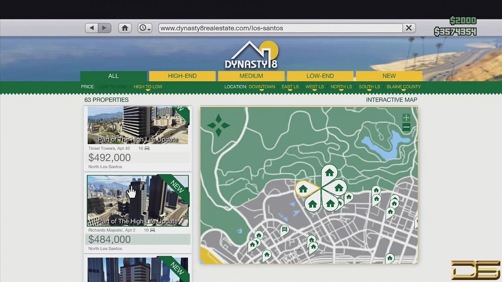Click the browser back arrow button
Viewport: 502px width, 282px height.
pos(92,28)
